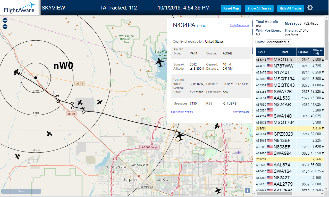The width and height of the screenshot is (329, 197).
Task: Click the Hide All Tracks button
Action: [291, 8]
